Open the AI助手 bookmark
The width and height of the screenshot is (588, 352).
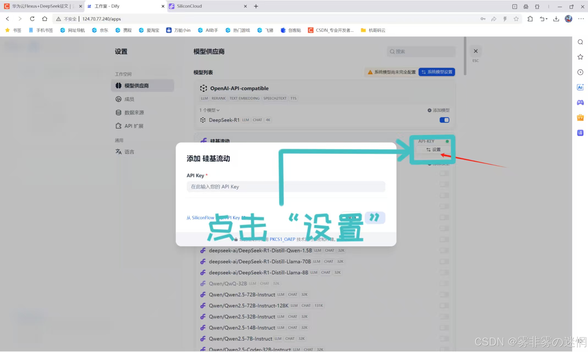[x=208, y=30]
